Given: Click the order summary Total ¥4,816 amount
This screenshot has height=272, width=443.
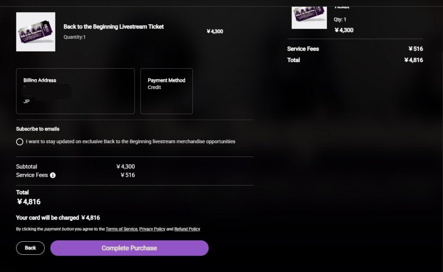Looking at the screenshot, I should pos(413,60).
